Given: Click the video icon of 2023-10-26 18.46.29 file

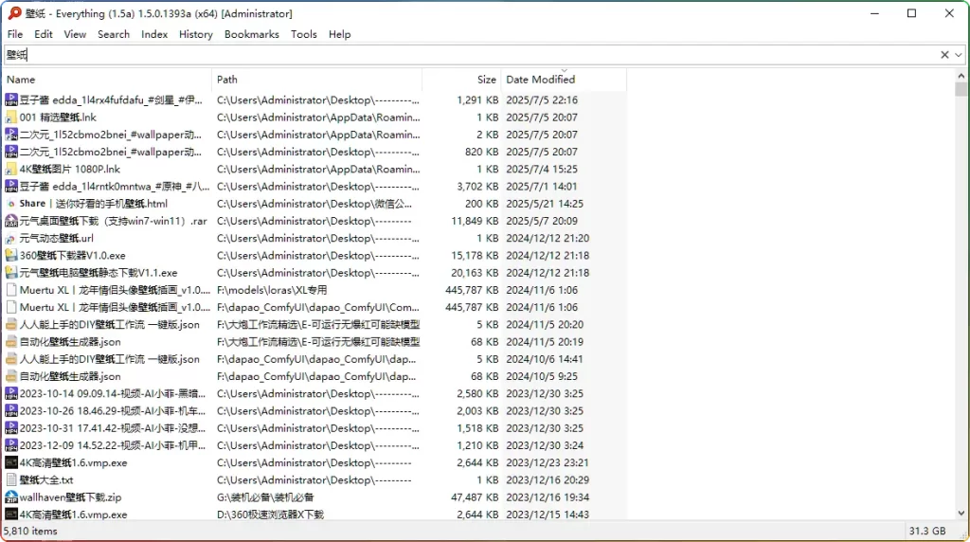Looking at the screenshot, I should click(10, 411).
